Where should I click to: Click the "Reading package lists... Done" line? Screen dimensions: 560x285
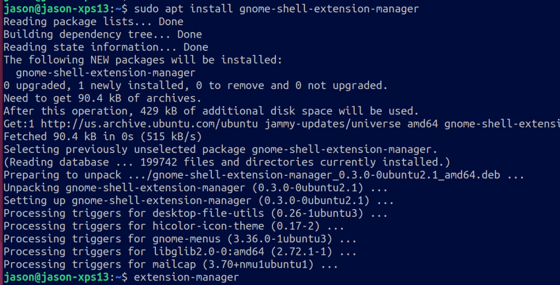tap(93, 22)
